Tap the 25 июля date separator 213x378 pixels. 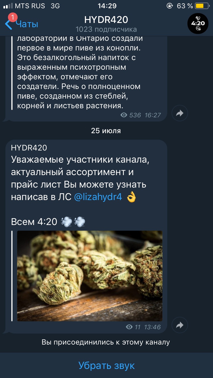(x=106, y=131)
